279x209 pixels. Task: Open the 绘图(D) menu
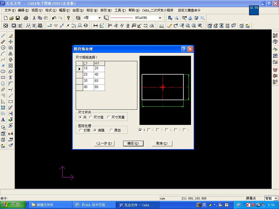pyautogui.click(x=78, y=10)
